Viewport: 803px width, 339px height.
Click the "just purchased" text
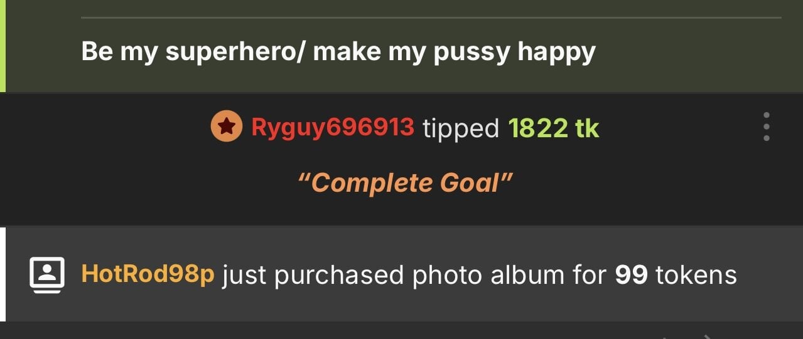pyautogui.click(x=313, y=276)
